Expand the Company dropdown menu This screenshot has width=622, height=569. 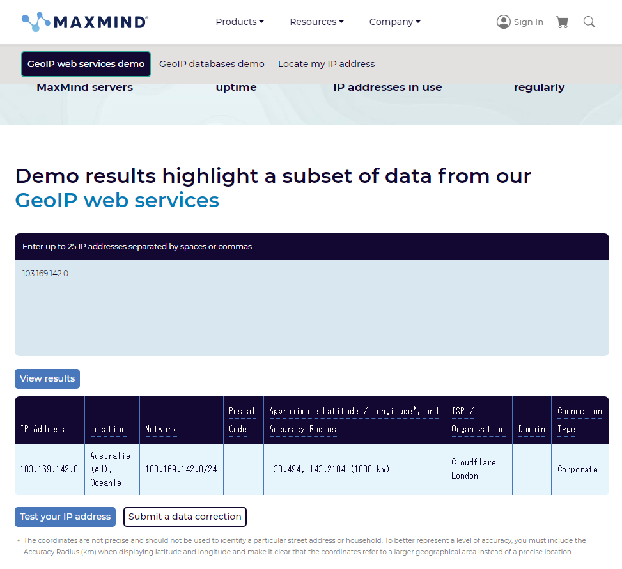[394, 22]
